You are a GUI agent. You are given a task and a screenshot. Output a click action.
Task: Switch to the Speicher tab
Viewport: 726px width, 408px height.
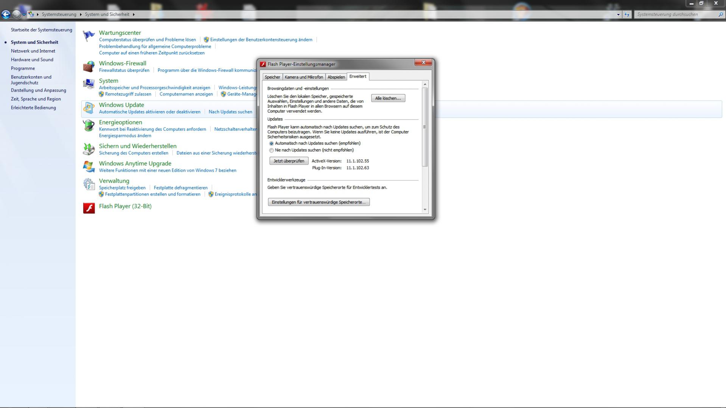click(x=272, y=77)
